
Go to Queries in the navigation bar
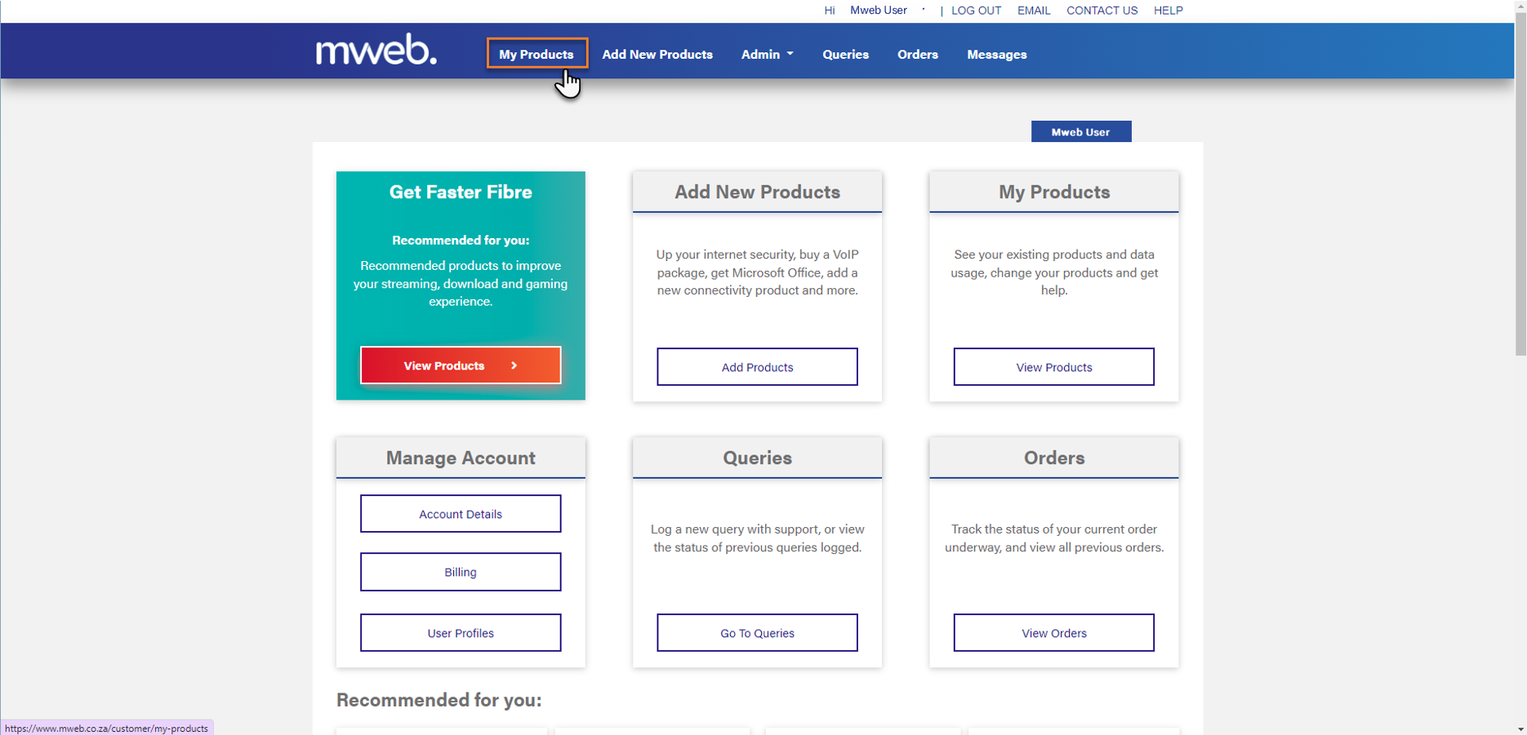coord(845,55)
